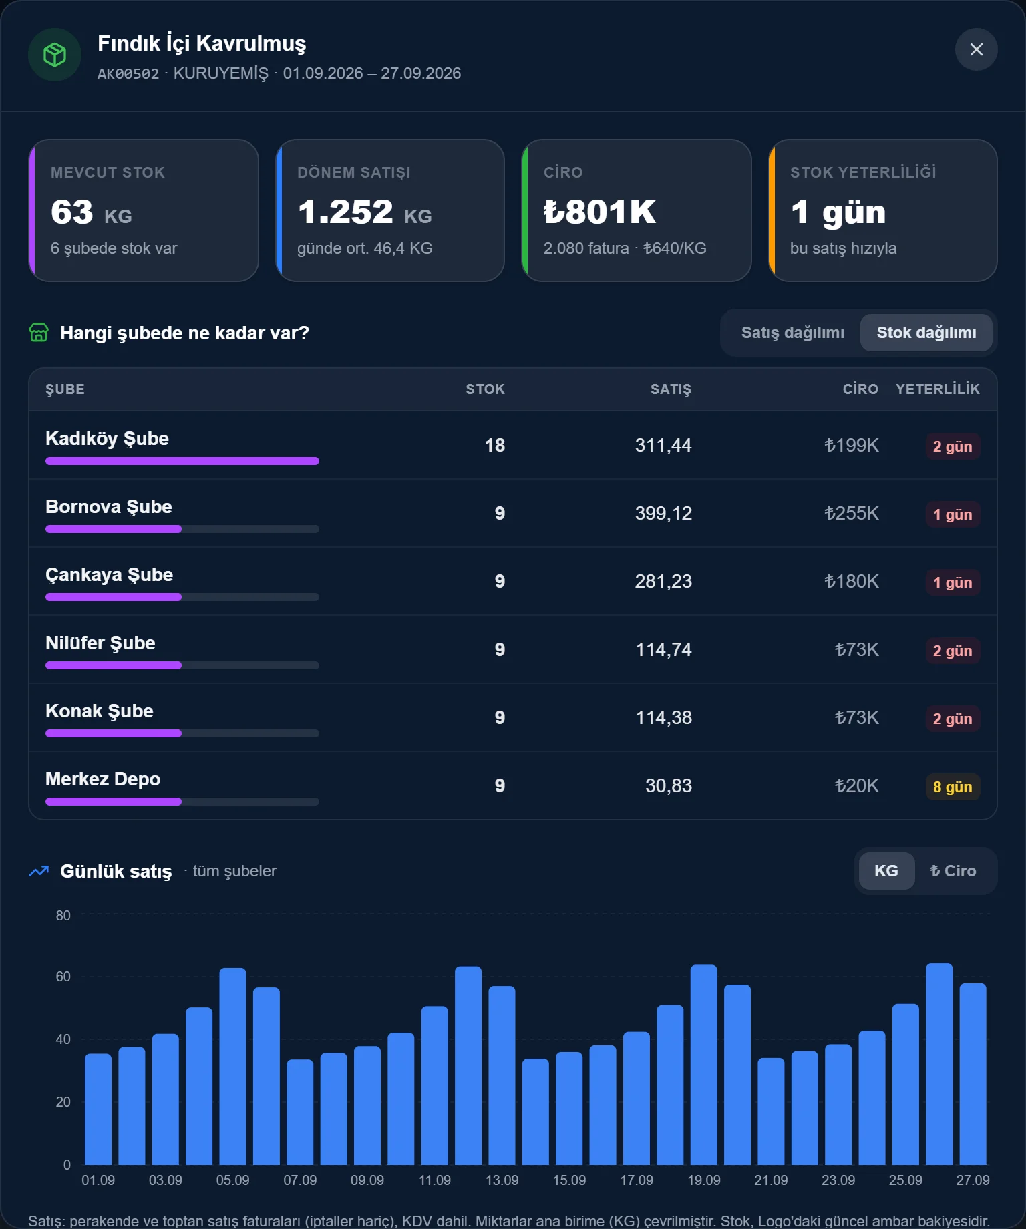Click Merkez Depo's sales value 30,83
Screen dimensions: 1026x1229
click(x=669, y=786)
